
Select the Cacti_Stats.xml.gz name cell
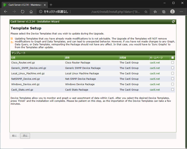pyautogui.click(x=22, y=90)
